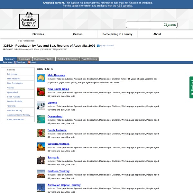Click the Print All icon

pos(29,62)
